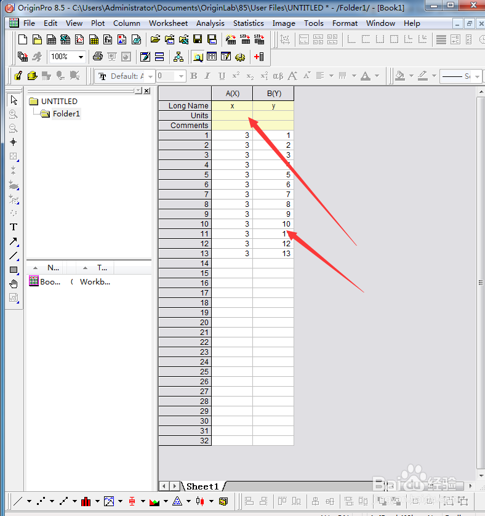Expand the line color dropdown arrow
Image resolution: width=485 pixels, height=516 pixels.
coord(434,76)
